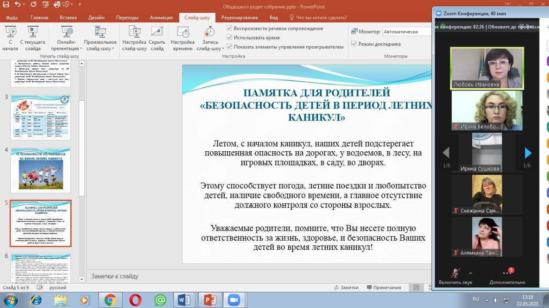Switch to the Переходы tab
The height and width of the screenshot is (308, 549).
[127, 18]
